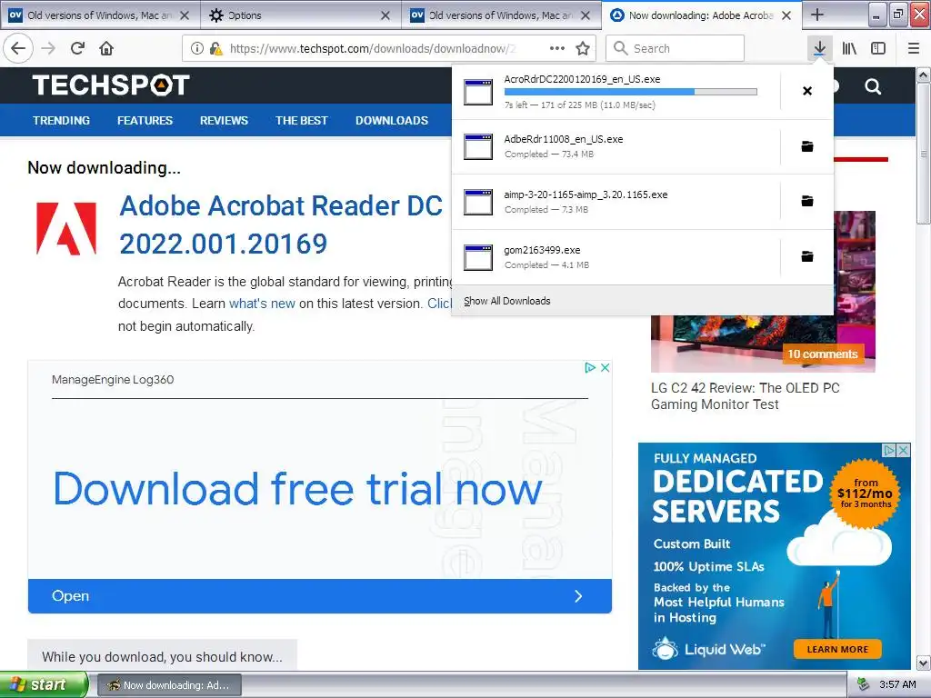Click the Open button in ManageEngine ad
Image resolution: width=931 pixels, height=698 pixels.
click(x=319, y=596)
